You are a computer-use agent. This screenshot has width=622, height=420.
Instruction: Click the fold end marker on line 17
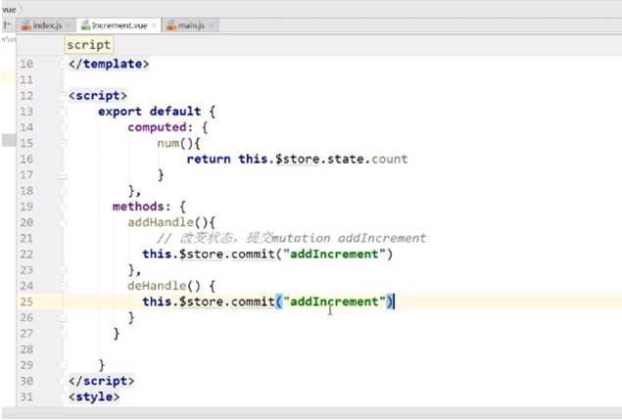tap(63, 175)
